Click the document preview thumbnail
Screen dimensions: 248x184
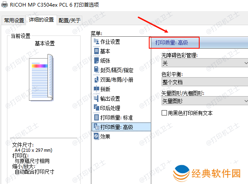[x=41, y=78]
